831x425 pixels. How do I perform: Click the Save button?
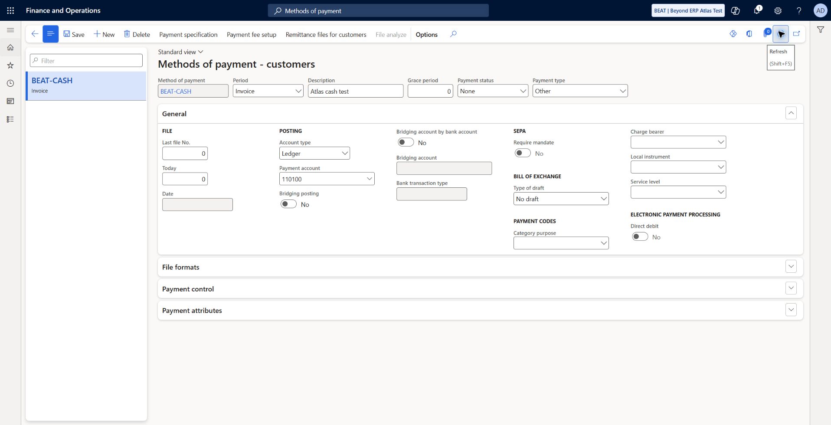74,34
